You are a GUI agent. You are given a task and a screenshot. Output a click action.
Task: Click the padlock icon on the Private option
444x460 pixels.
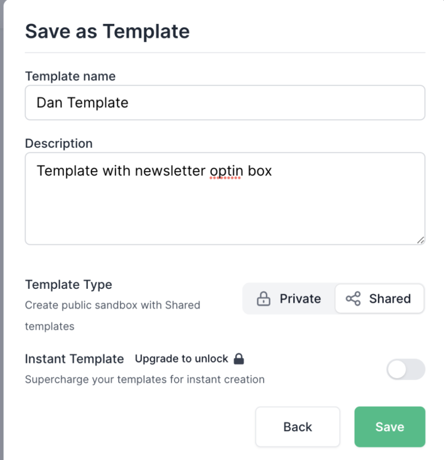pos(263,298)
